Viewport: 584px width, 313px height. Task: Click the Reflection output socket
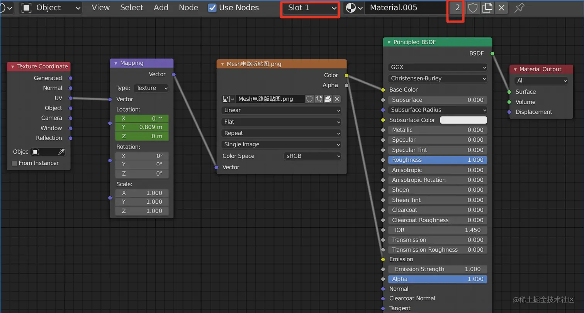click(x=71, y=138)
